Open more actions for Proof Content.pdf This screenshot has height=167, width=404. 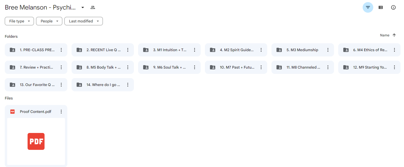tap(61, 112)
